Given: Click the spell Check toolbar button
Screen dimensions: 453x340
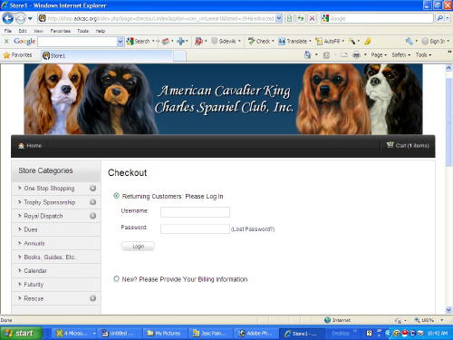Looking at the screenshot, I should pos(259,41).
